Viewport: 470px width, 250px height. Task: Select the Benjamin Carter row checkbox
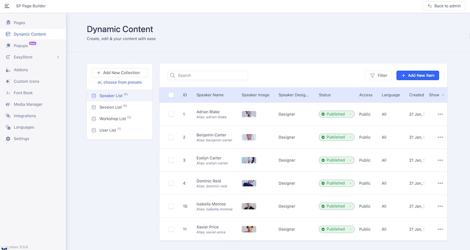pos(171,137)
